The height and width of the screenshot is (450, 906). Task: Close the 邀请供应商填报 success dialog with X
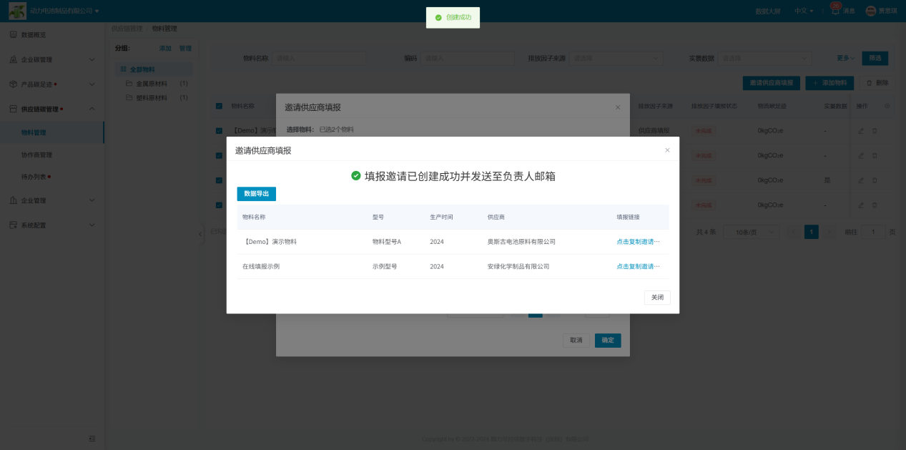point(667,150)
